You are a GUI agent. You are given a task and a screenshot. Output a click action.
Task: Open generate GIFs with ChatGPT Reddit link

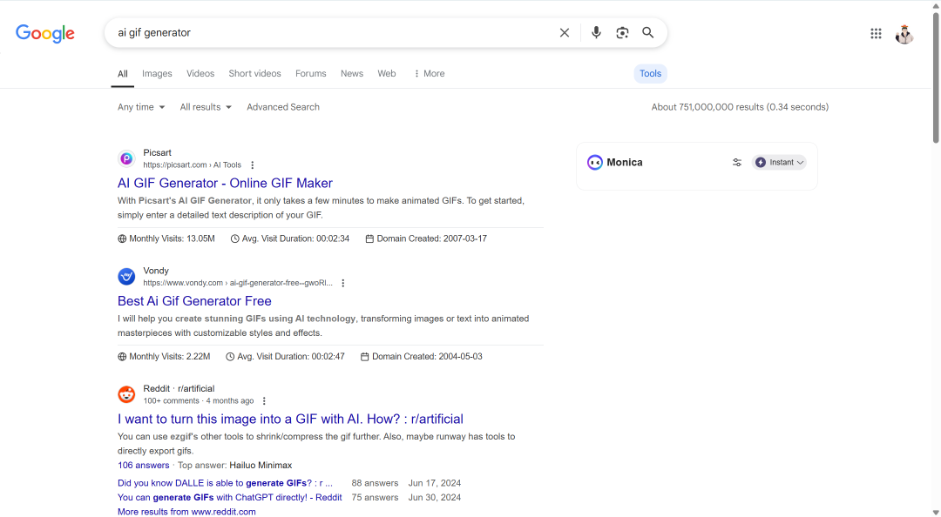click(x=230, y=497)
